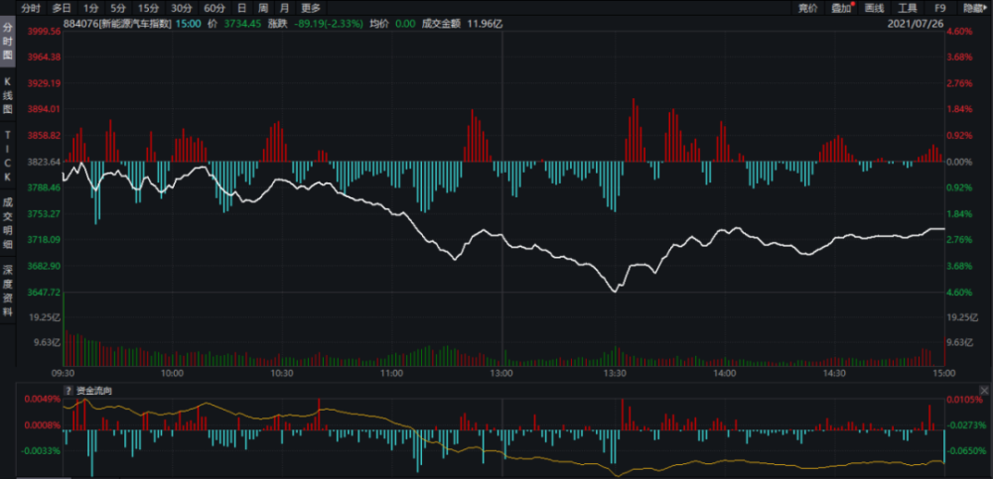Open the 工具 tools menu
Viewport: 993px width, 479px height.
(x=908, y=8)
